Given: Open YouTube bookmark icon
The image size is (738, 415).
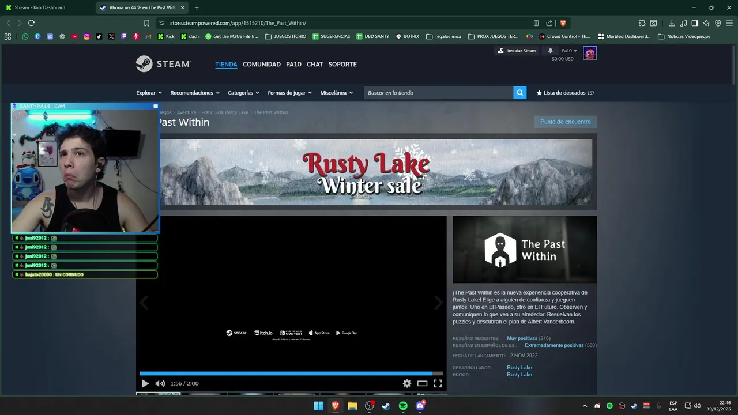Looking at the screenshot, I should [74, 36].
